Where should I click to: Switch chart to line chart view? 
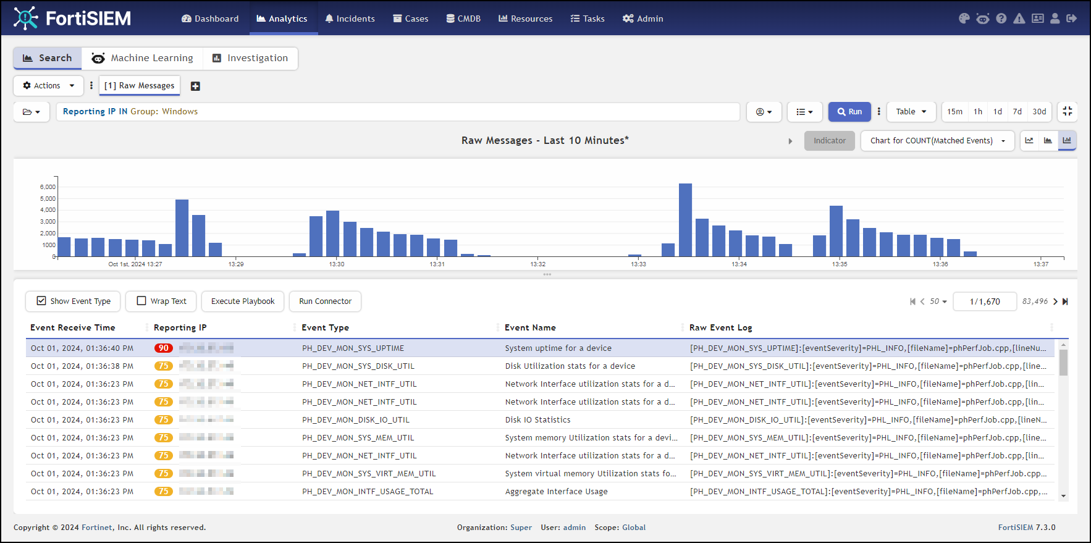coord(1029,141)
